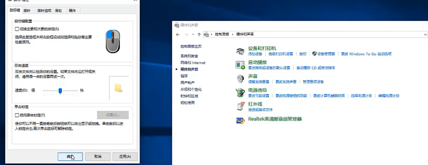Viewport: 428px width, 165px height.
Task: Click the 应用(A) button
Action: pyautogui.click(x=125, y=157)
